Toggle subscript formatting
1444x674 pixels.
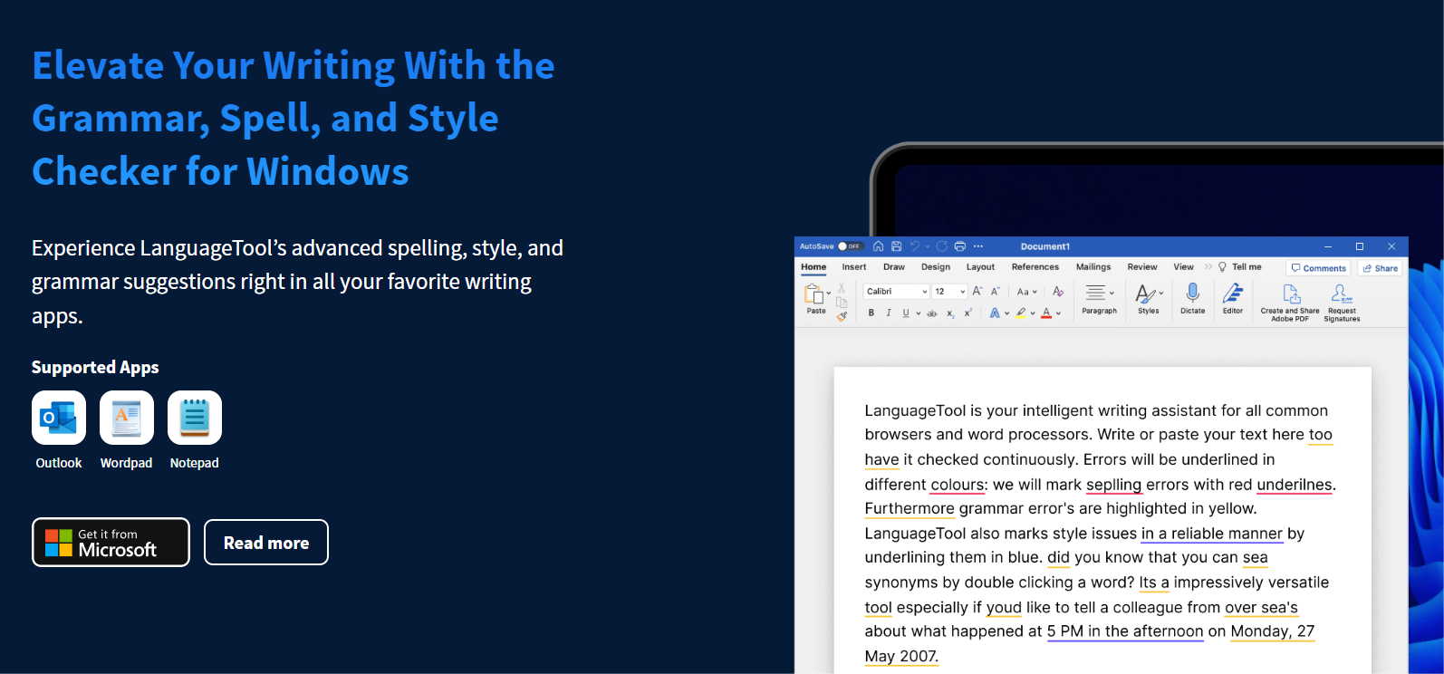pyautogui.click(x=950, y=314)
